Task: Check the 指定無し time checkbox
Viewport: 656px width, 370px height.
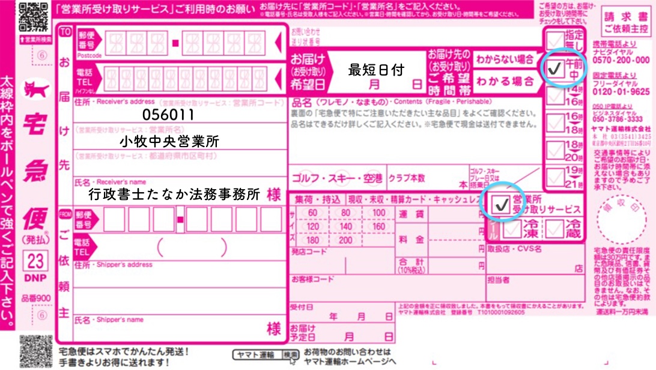Action: (554, 41)
